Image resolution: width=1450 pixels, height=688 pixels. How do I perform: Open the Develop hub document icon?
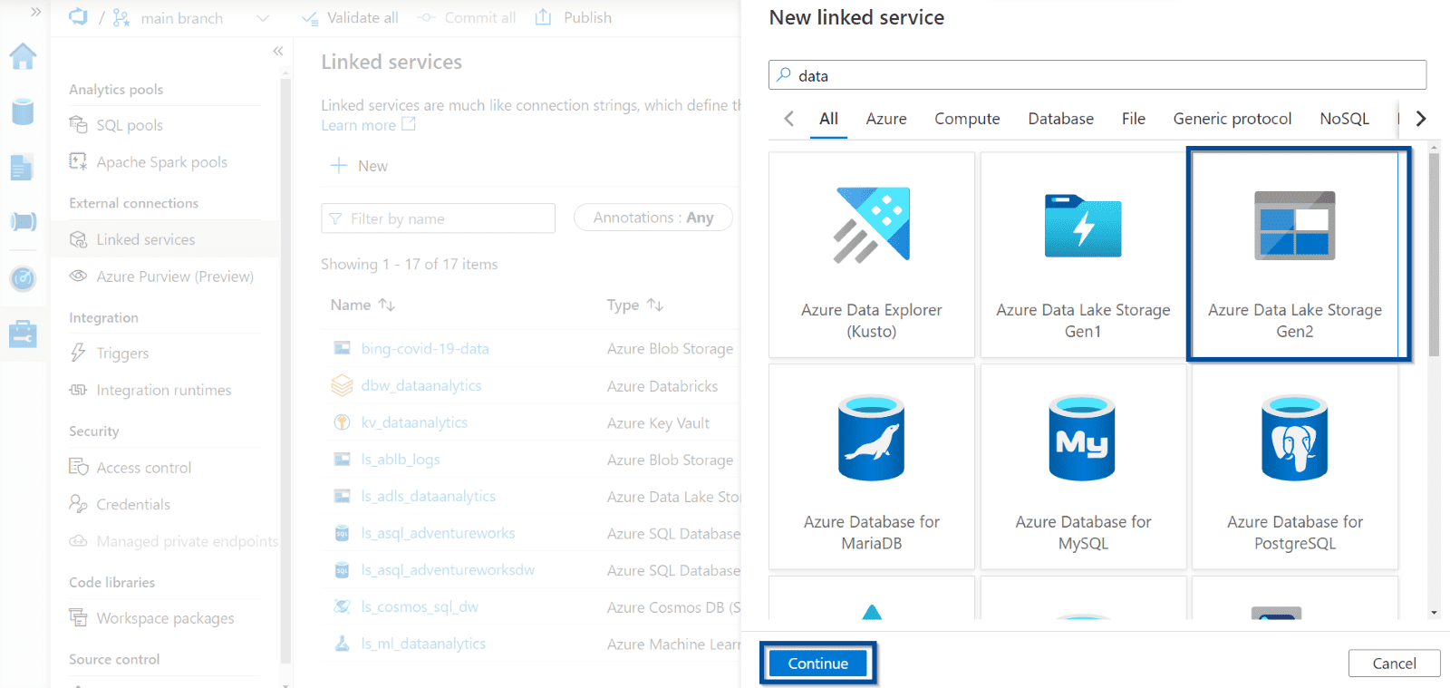(23, 167)
